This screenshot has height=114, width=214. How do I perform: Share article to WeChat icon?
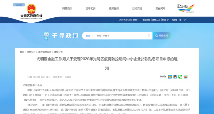(x=180, y=77)
